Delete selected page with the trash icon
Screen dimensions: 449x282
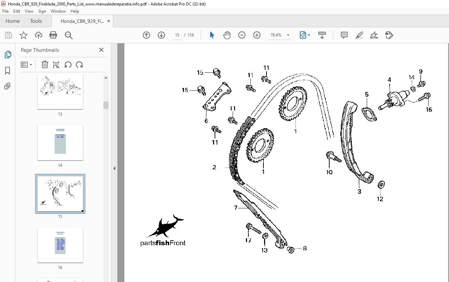[45, 64]
